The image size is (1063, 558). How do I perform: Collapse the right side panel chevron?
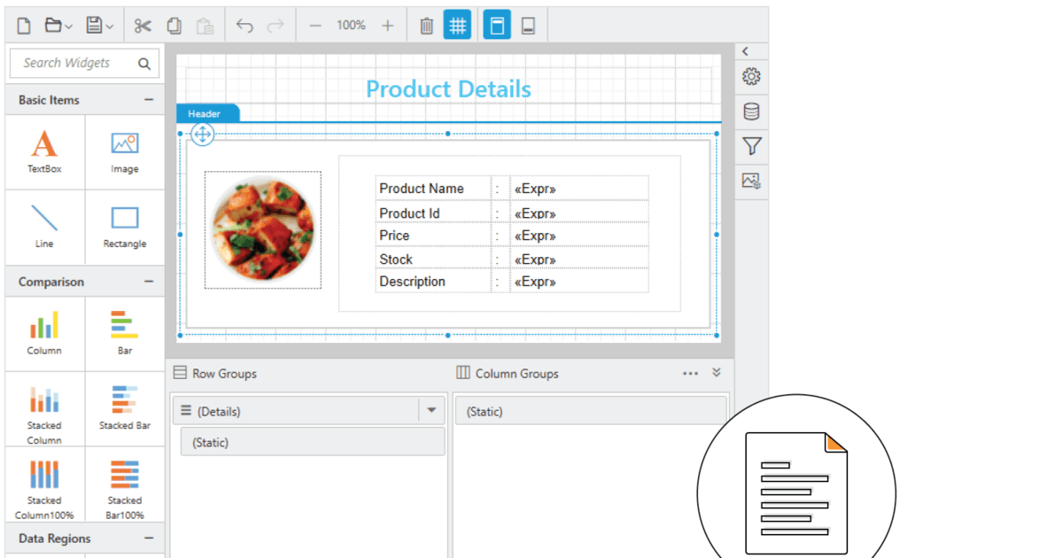coord(746,51)
